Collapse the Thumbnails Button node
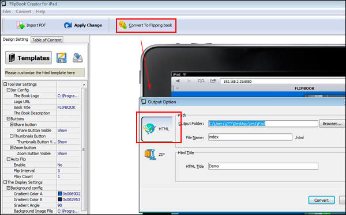Screen dimensions: 346x215 click(12, 136)
